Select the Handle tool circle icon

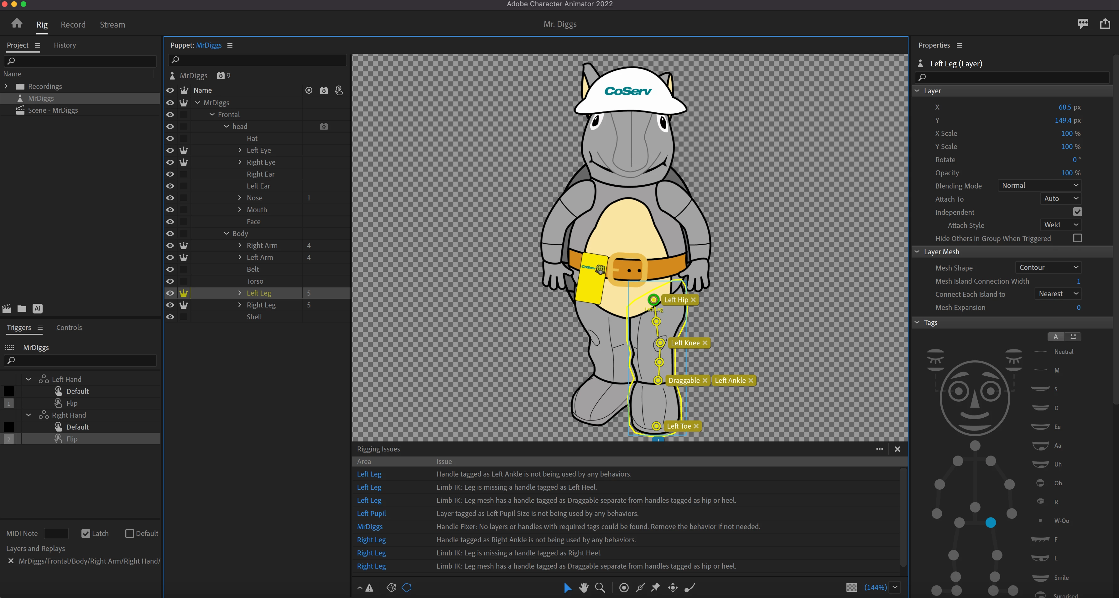[x=624, y=588]
